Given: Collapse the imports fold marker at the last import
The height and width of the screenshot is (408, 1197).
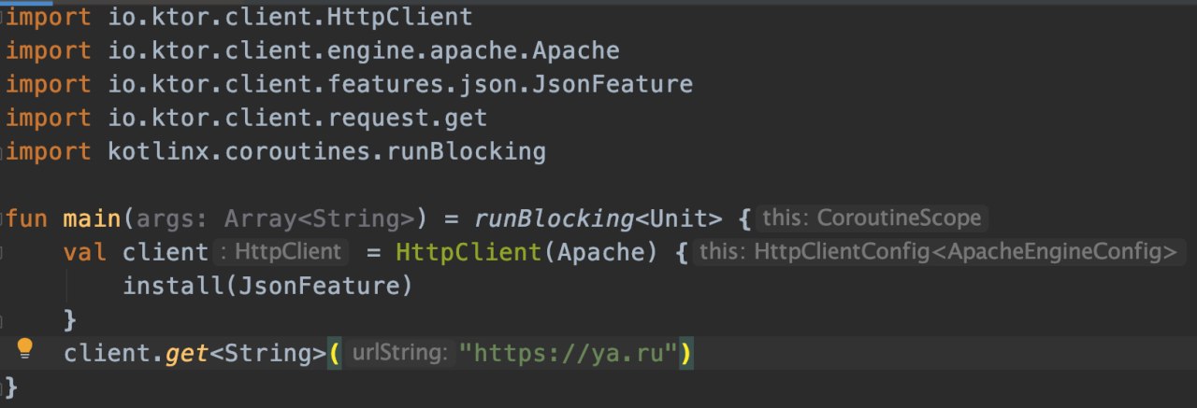Looking at the screenshot, I should point(3,151).
